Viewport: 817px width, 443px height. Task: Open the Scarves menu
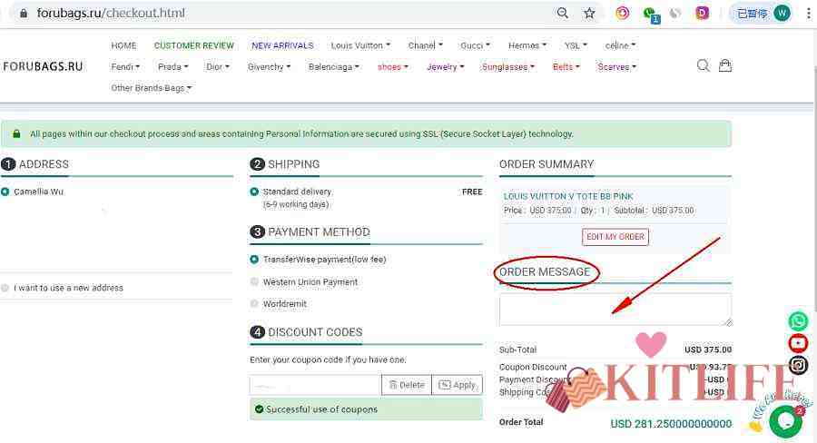[617, 67]
